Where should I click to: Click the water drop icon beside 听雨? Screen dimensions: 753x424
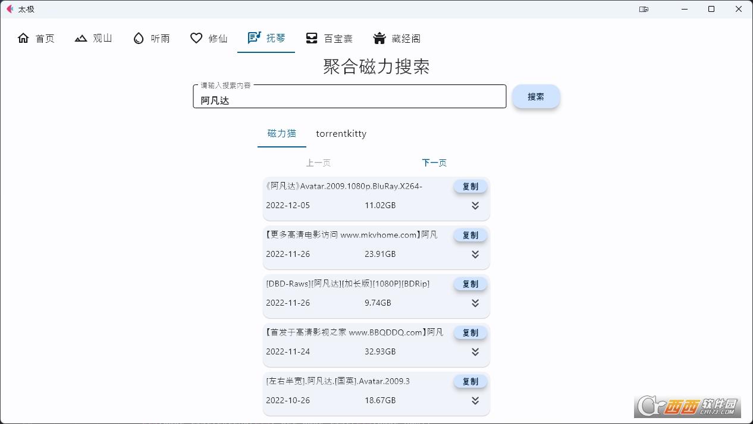pos(139,38)
